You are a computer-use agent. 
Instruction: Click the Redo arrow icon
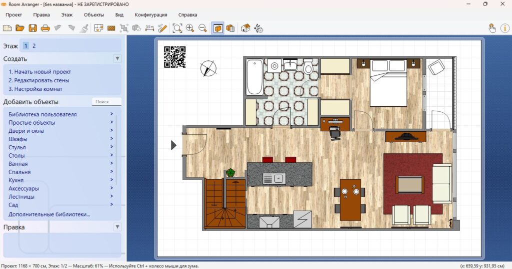coord(71,28)
